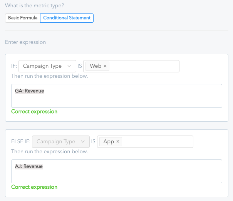This screenshot has height=201, width=233.
Task: Click the AJ: Revenue expression token
Action: (x=29, y=166)
